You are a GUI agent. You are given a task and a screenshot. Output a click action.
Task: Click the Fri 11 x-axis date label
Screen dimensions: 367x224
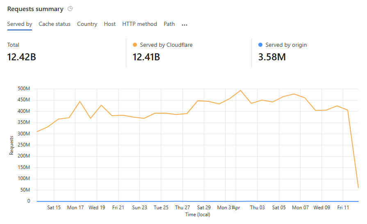coord(343,207)
